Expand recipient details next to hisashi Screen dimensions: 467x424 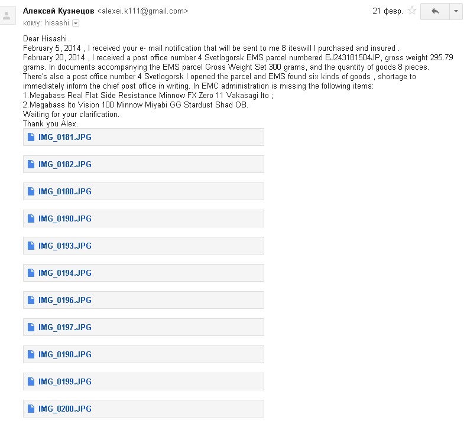76,23
